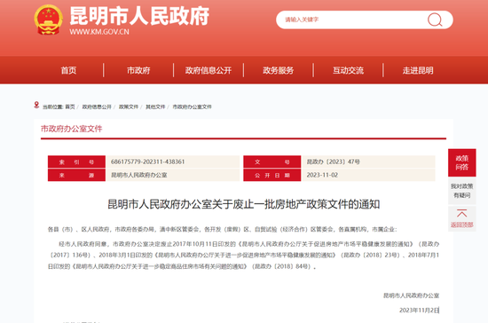Screen dimensions: 488x323
Task: Select the document number 昆政办〔2023〕47号
Action: 334,161
